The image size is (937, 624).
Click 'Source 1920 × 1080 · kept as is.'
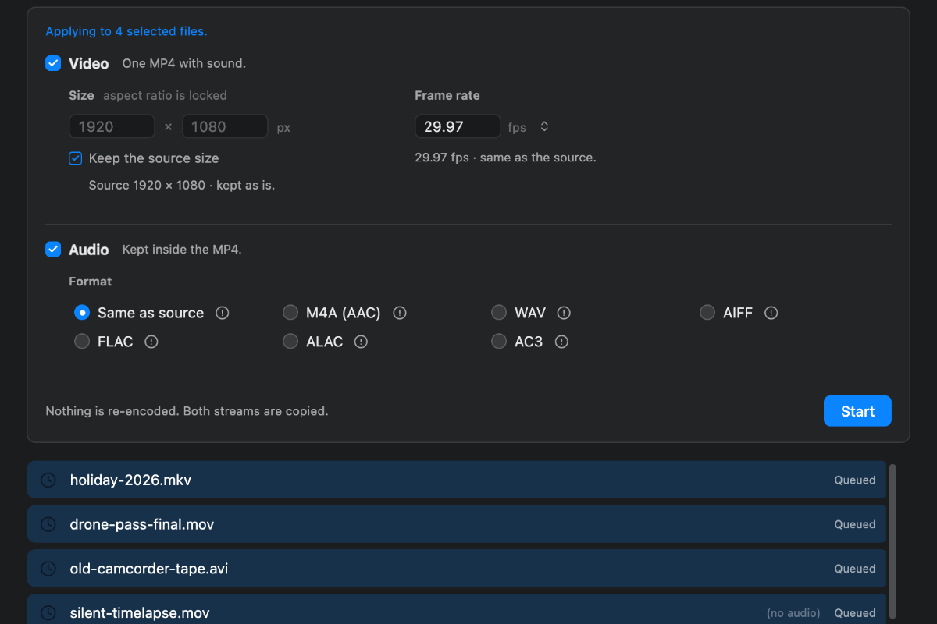click(182, 186)
